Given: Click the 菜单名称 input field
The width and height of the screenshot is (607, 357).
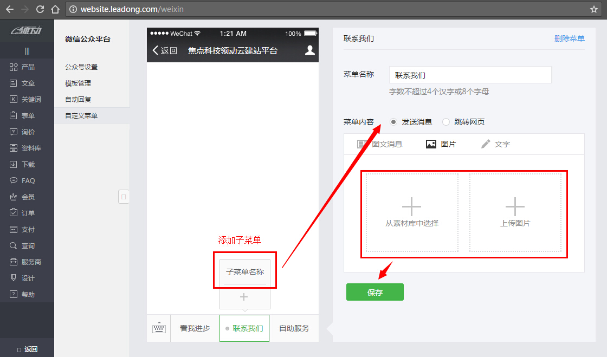Looking at the screenshot, I should click(x=470, y=75).
